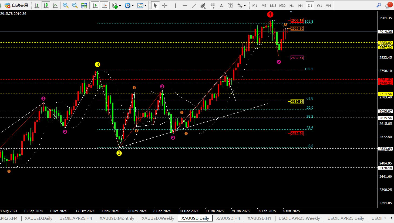394x223 pixels.
Task: Open the indicators list button
Action: pos(115,5)
